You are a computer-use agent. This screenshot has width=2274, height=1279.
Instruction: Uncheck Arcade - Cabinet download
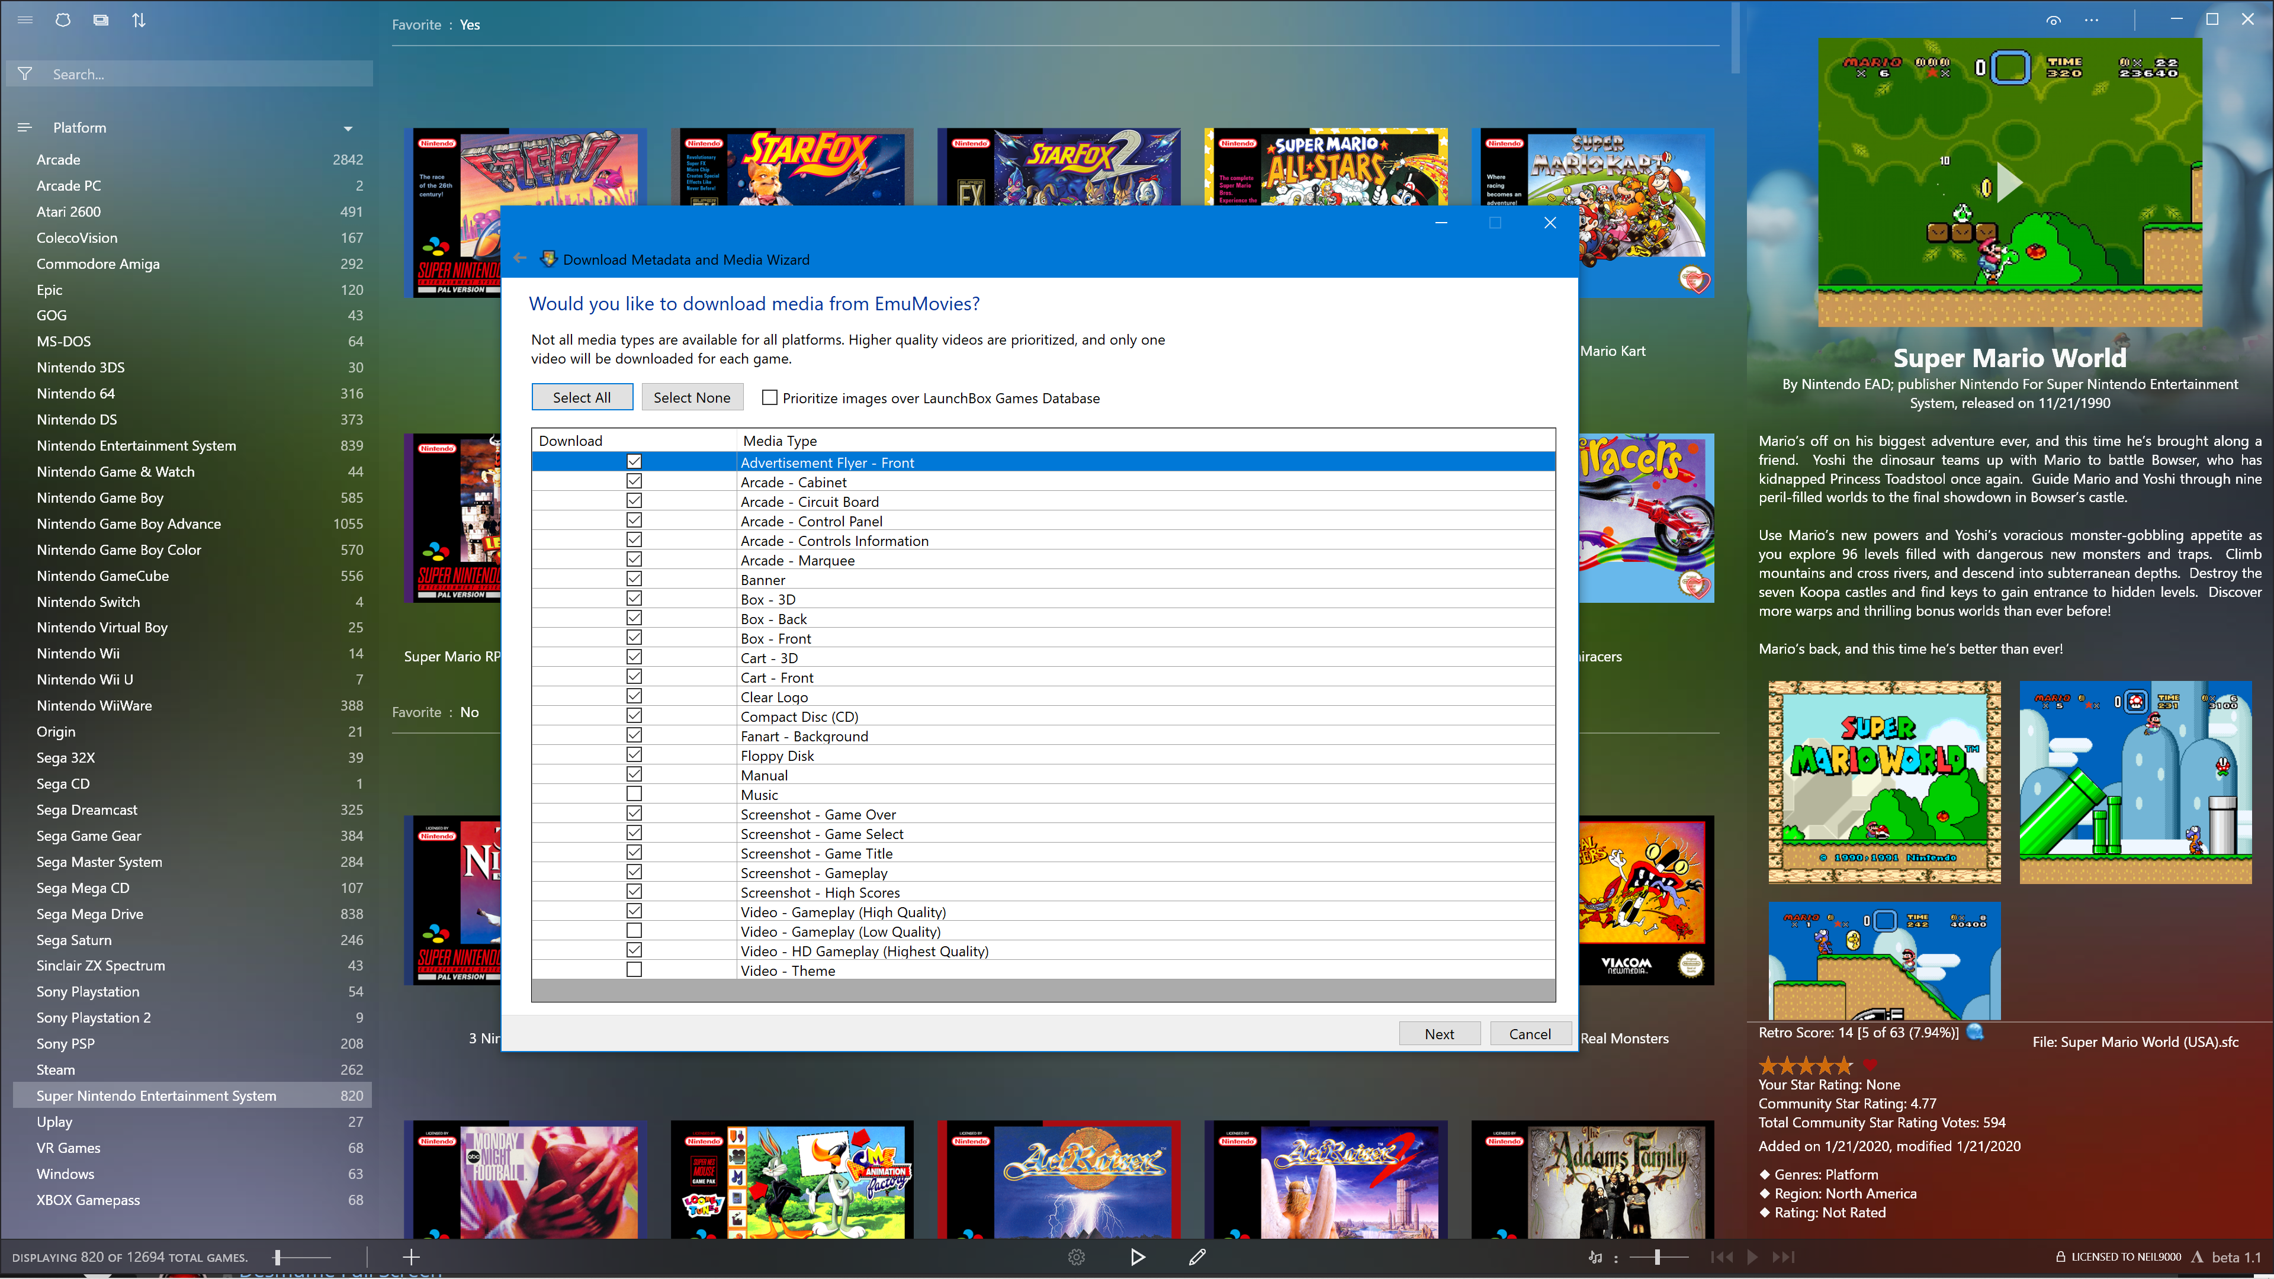(x=634, y=481)
